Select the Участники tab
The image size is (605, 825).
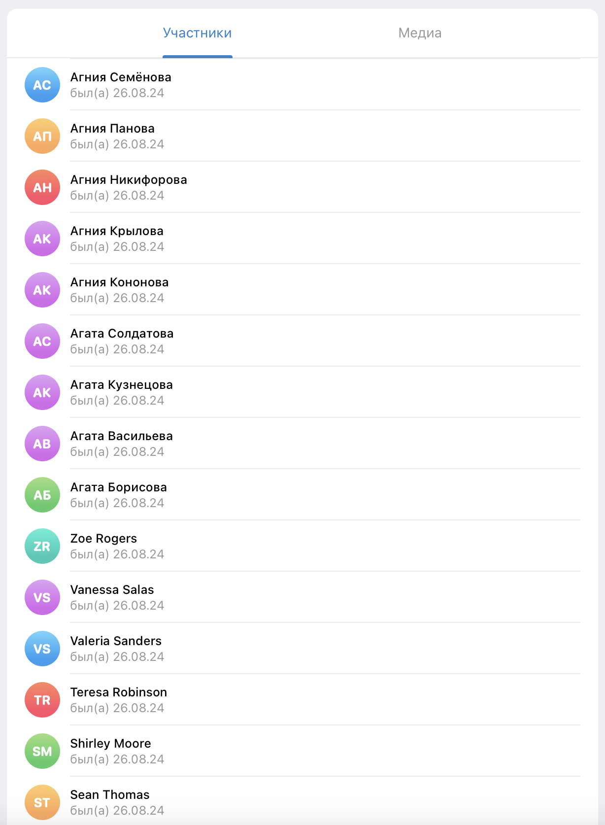coord(197,33)
